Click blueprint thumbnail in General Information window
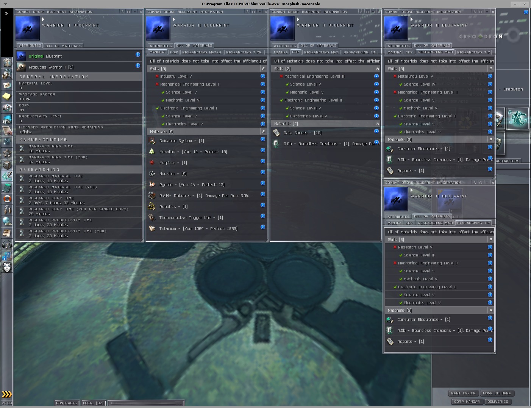This screenshot has width=531, height=408. (28, 28)
